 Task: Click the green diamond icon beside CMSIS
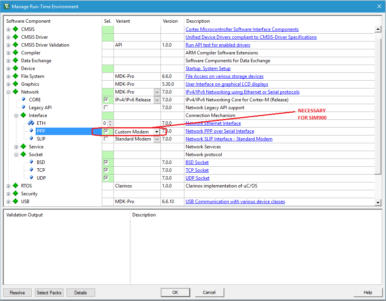click(x=16, y=29)
